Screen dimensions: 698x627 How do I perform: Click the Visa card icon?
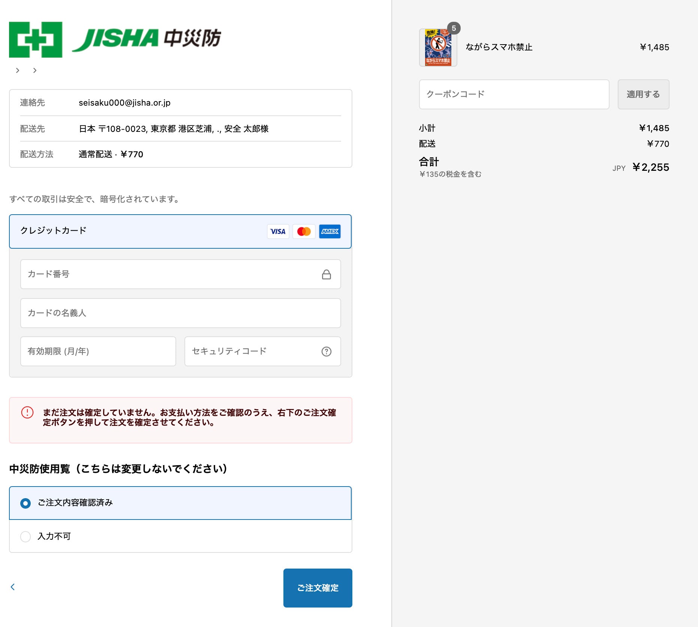(278, 231)
